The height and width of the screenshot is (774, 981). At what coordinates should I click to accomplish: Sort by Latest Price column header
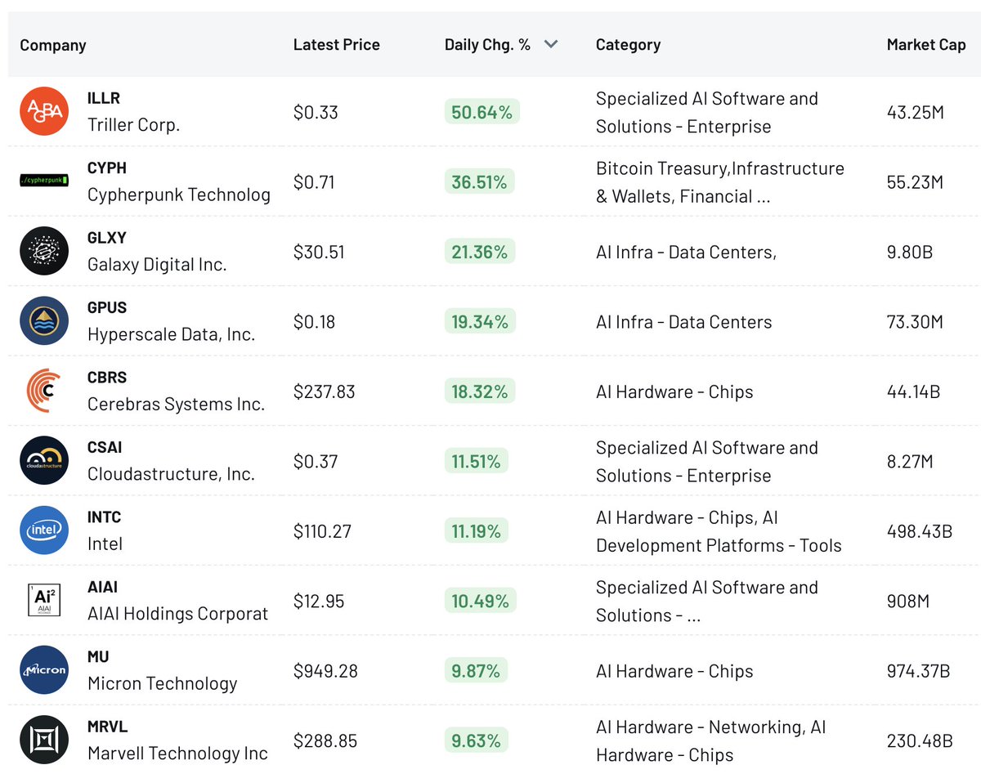point(337,45)
